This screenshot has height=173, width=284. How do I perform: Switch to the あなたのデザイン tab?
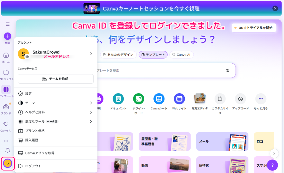[x=118, y=55]
